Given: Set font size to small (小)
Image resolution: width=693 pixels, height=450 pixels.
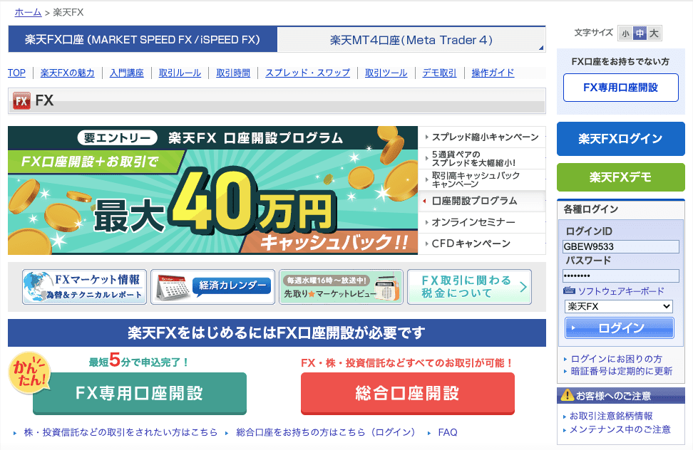Looking at the screenshot, I should click(x=625, y=33).
